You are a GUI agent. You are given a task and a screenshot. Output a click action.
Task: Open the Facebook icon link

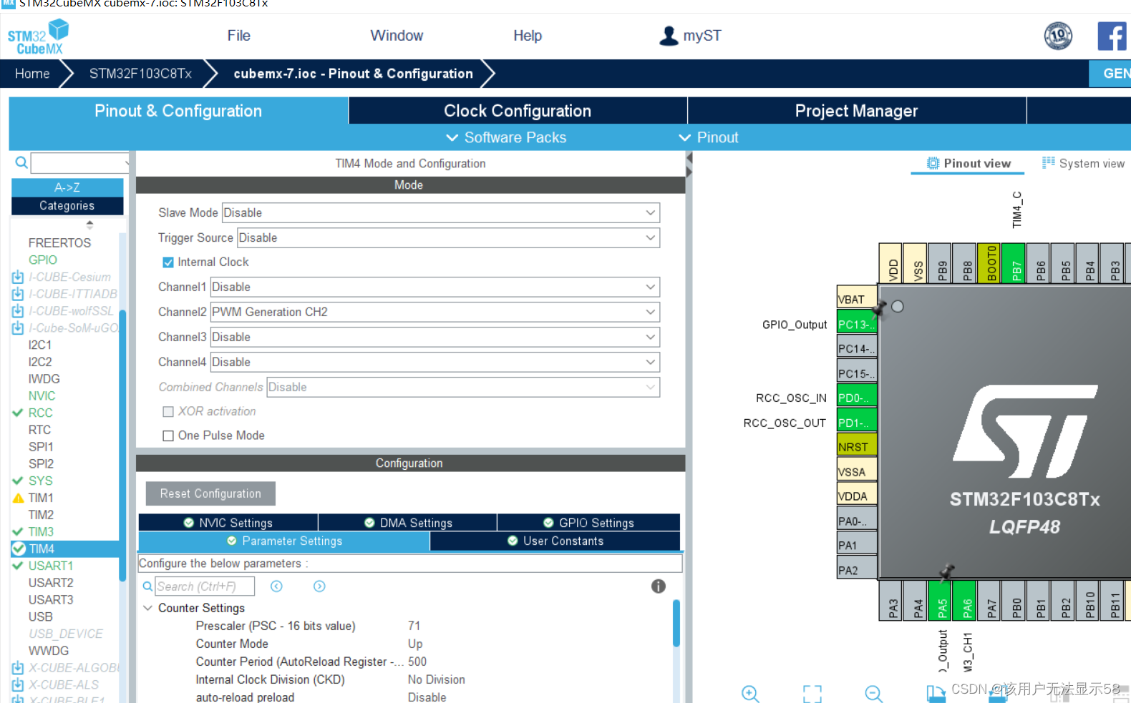(x=1112, y=36)
